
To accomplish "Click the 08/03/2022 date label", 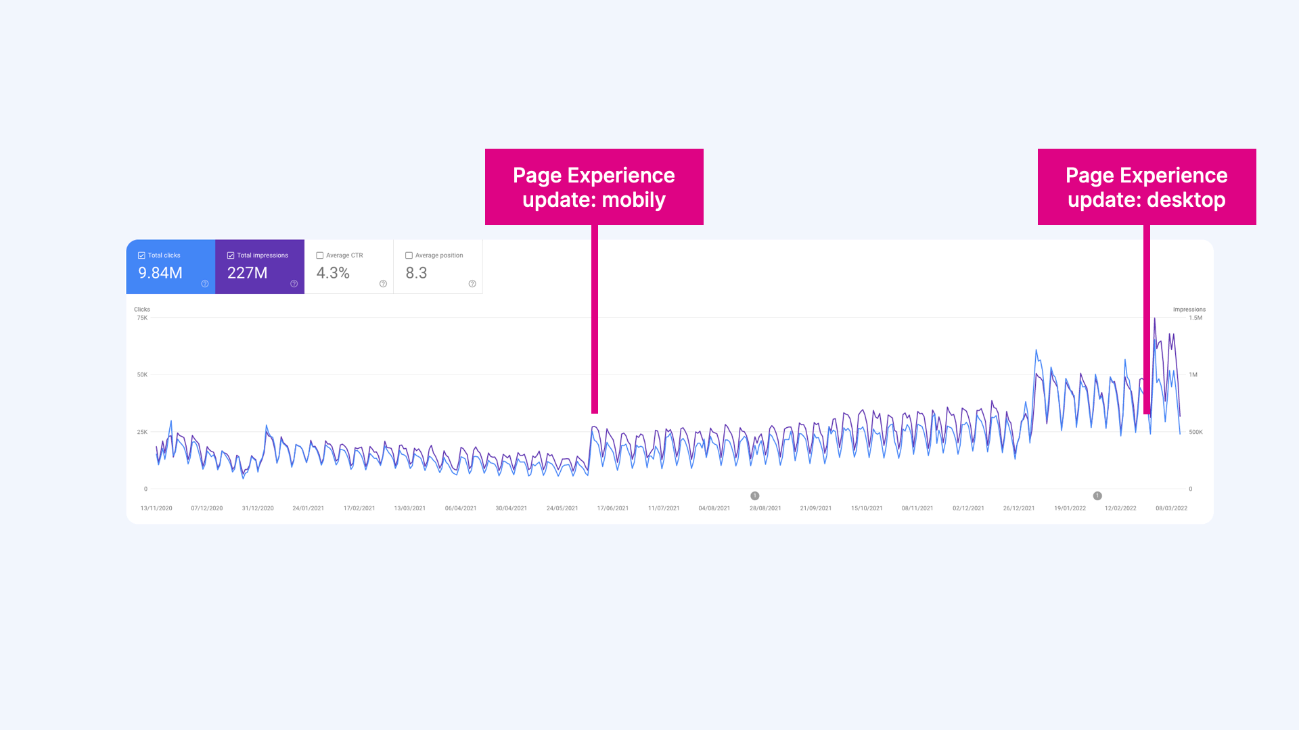I will 1170,508.
